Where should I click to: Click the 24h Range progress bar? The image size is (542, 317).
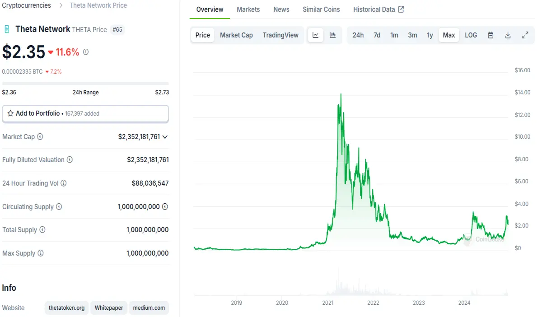click(85, 84)
